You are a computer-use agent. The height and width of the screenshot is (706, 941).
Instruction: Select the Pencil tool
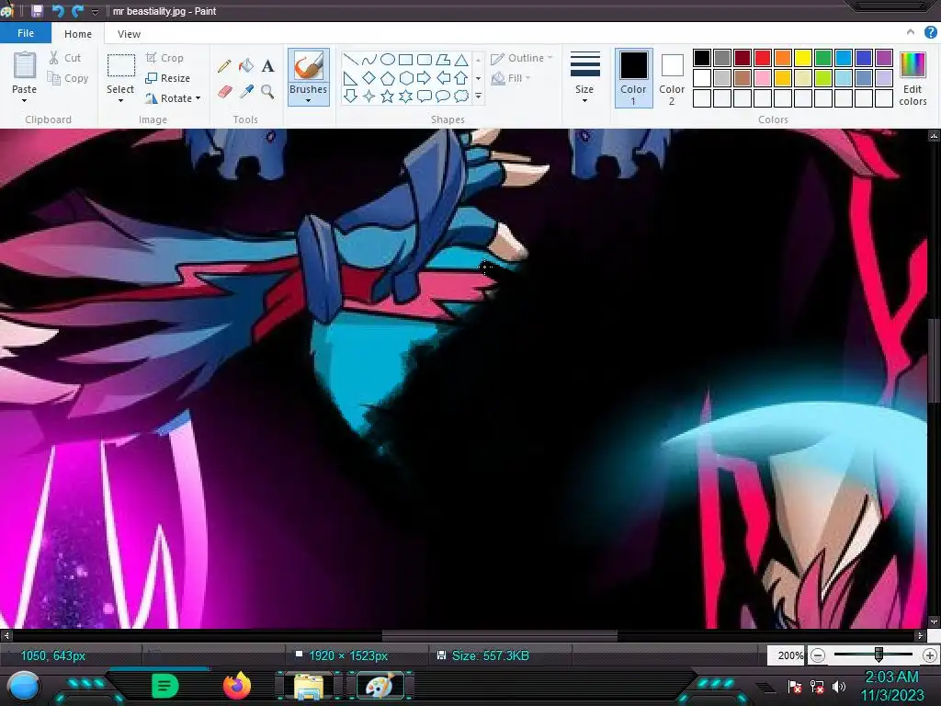(224, 65)
